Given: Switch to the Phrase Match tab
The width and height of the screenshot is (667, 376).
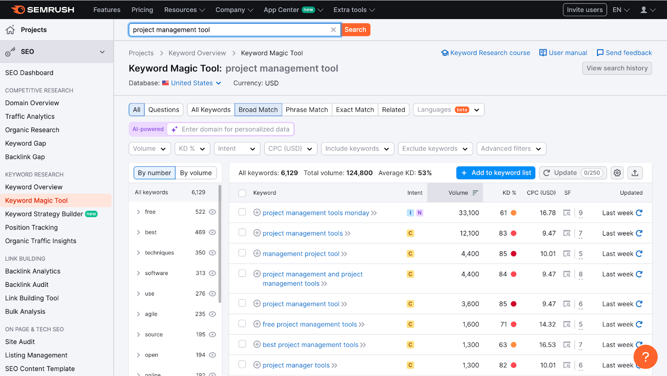Looking at the screenshot, I should (307, 109).
